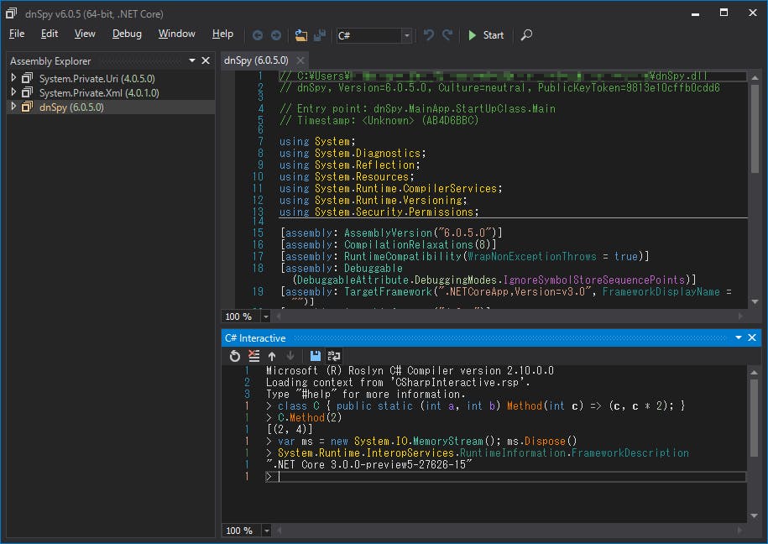
Task: Open C# Interactive zoom 100 % dropdown
Action: (266, 531)
